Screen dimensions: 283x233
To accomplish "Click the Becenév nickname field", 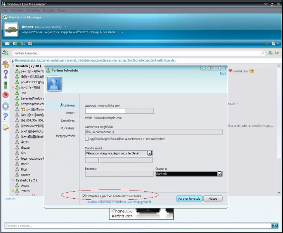I will tap(119, 174).
